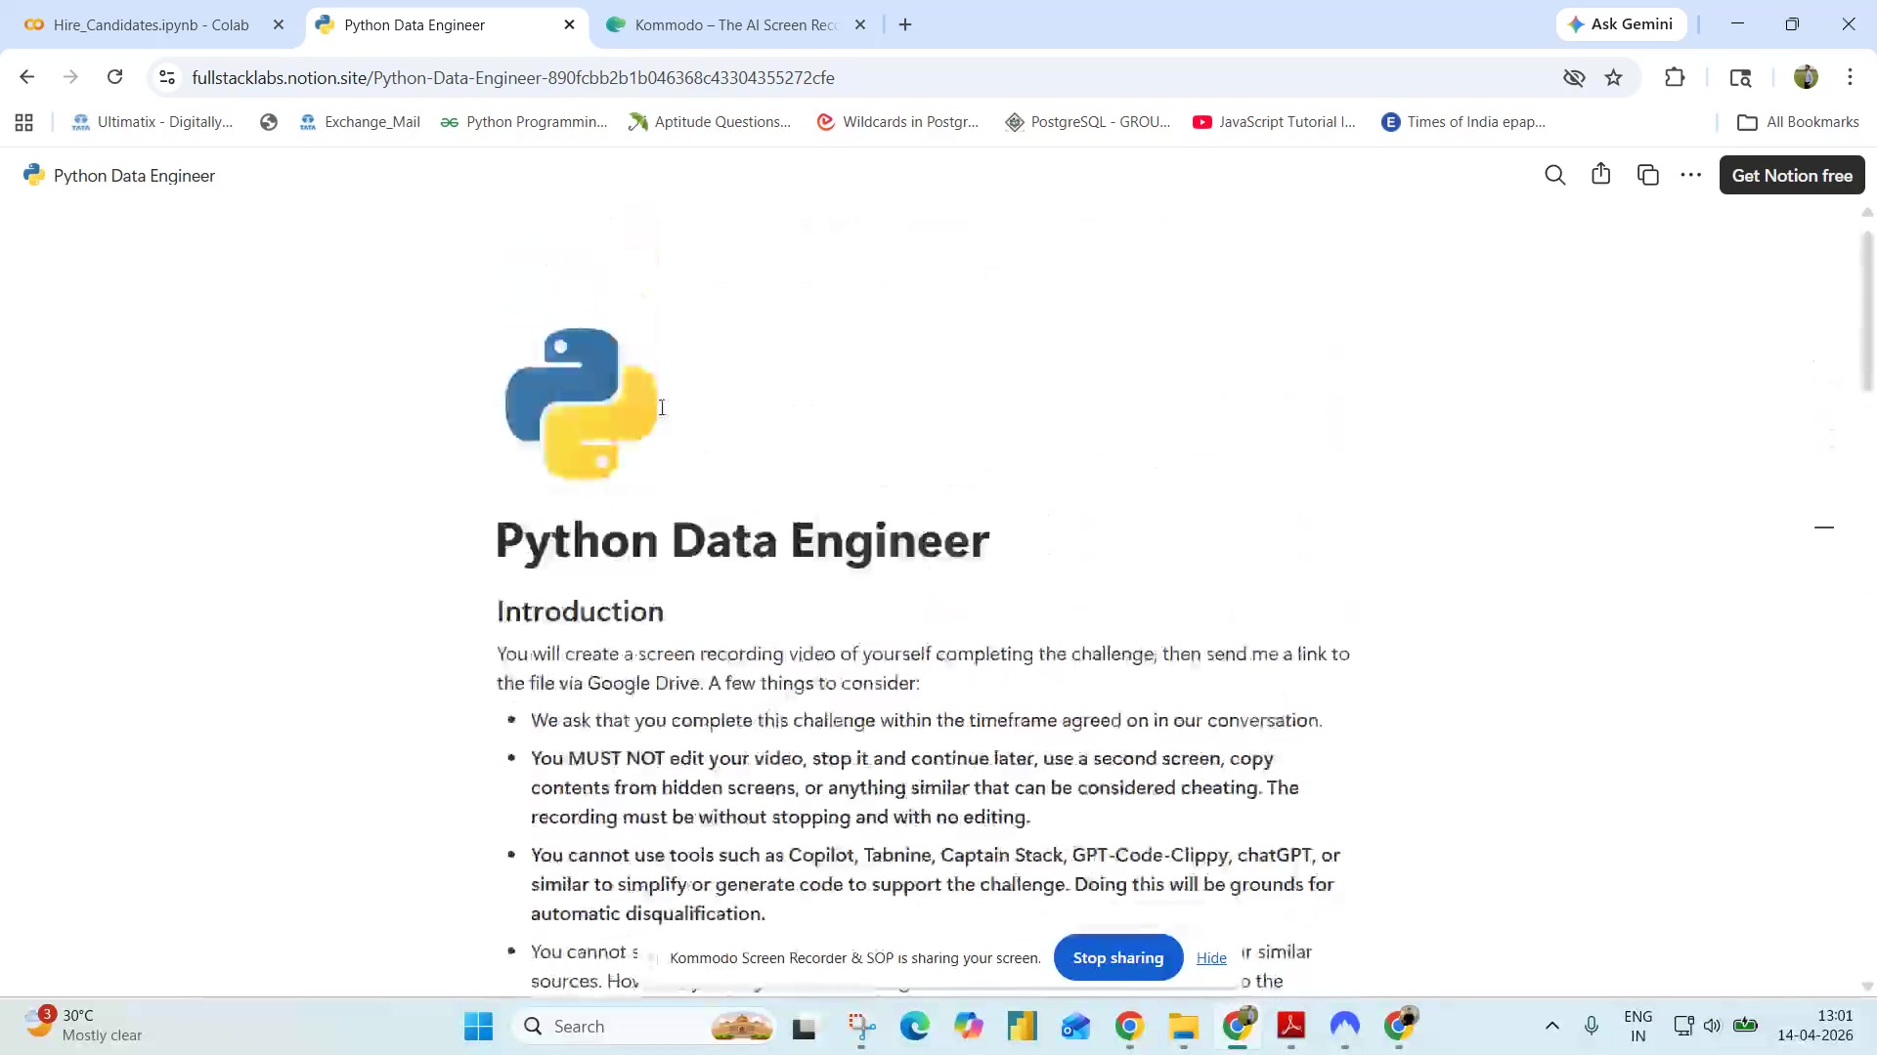Open the Exchange_Mail bookmark
The image size is (1877, 1055).
(360, 122)
